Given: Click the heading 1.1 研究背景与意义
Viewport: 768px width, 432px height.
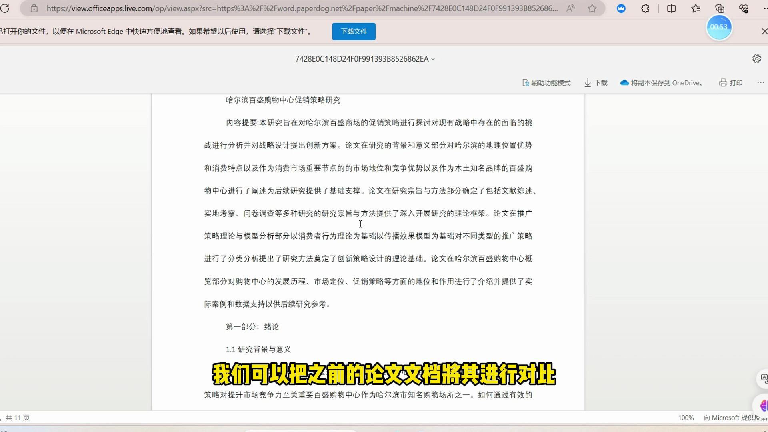Looking at the screenshot, I should coord(258,350).
